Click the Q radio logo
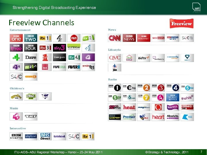Image resolution: width=207 pixels, height=155 pixels. coord(158,107)
